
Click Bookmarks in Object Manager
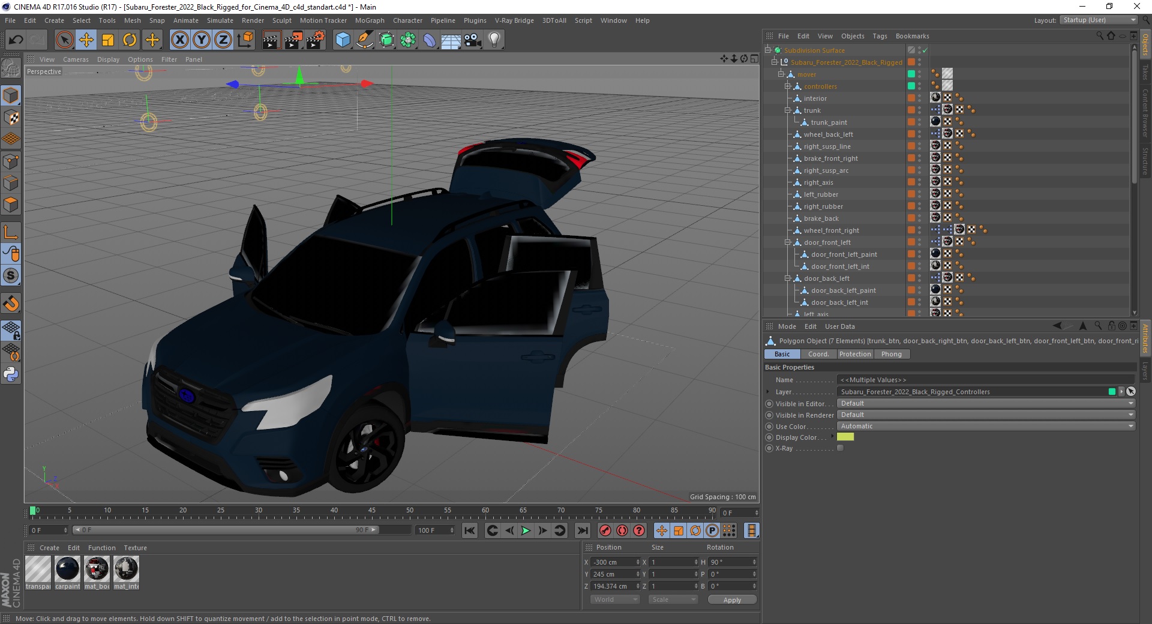(x=912, y=36)
